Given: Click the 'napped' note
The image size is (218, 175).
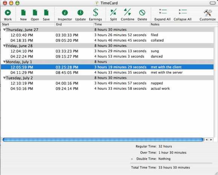Looking at the screenshot, I should tap(157, 83).
